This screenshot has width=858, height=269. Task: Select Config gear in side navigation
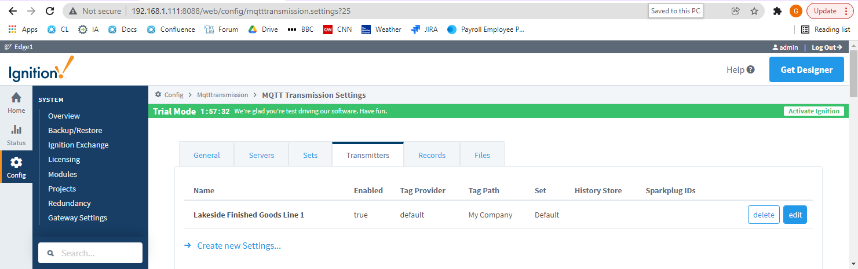[16, 167]
